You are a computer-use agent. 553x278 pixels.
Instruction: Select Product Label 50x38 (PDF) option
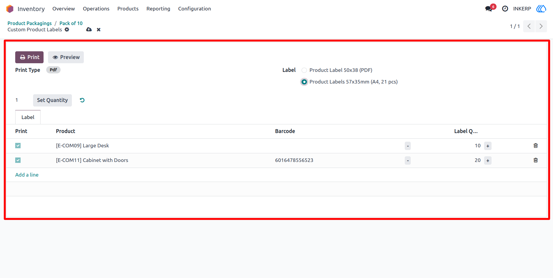[304, 70]
